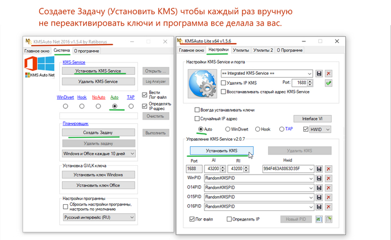This screenshot has width=391, height=240.
Task: Clear the WinPID row with the red X
Action: (x=328, y=178)
